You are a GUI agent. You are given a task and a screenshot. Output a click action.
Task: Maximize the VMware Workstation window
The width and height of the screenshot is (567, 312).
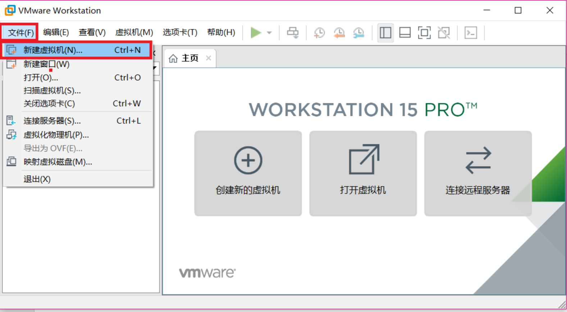pyautogui.click(x=518, y=10)
